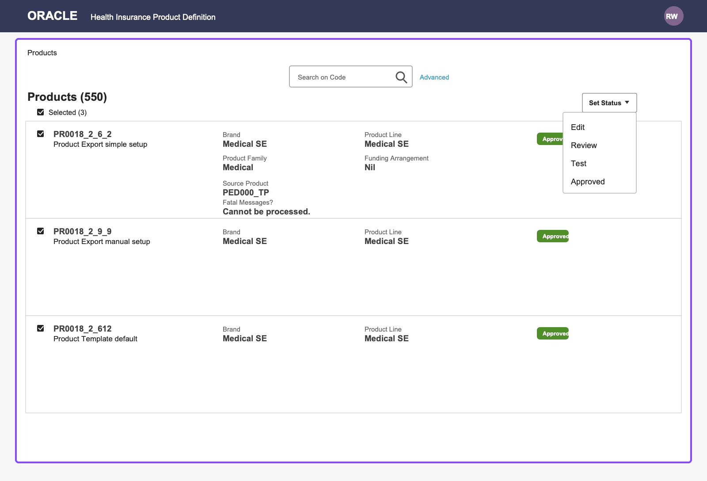The height and width of the screenshot is (481, 707).
Task: Choose Edit from the status menu
Action: (599, 127)
